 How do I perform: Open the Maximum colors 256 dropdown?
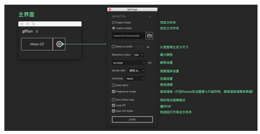(139, 55)
